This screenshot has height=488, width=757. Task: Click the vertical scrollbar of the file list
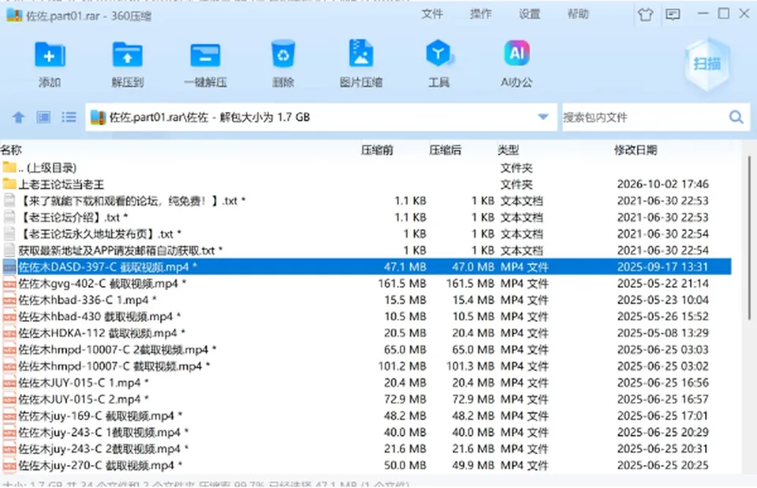[749, 237]
